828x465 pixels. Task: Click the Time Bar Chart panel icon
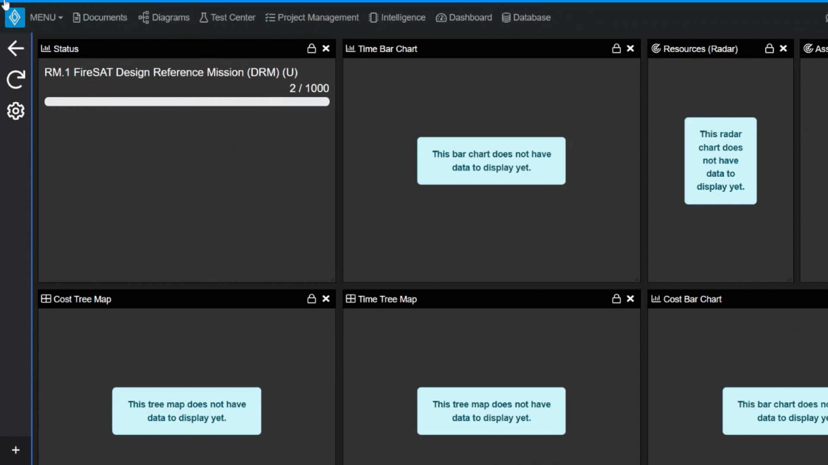350,48
